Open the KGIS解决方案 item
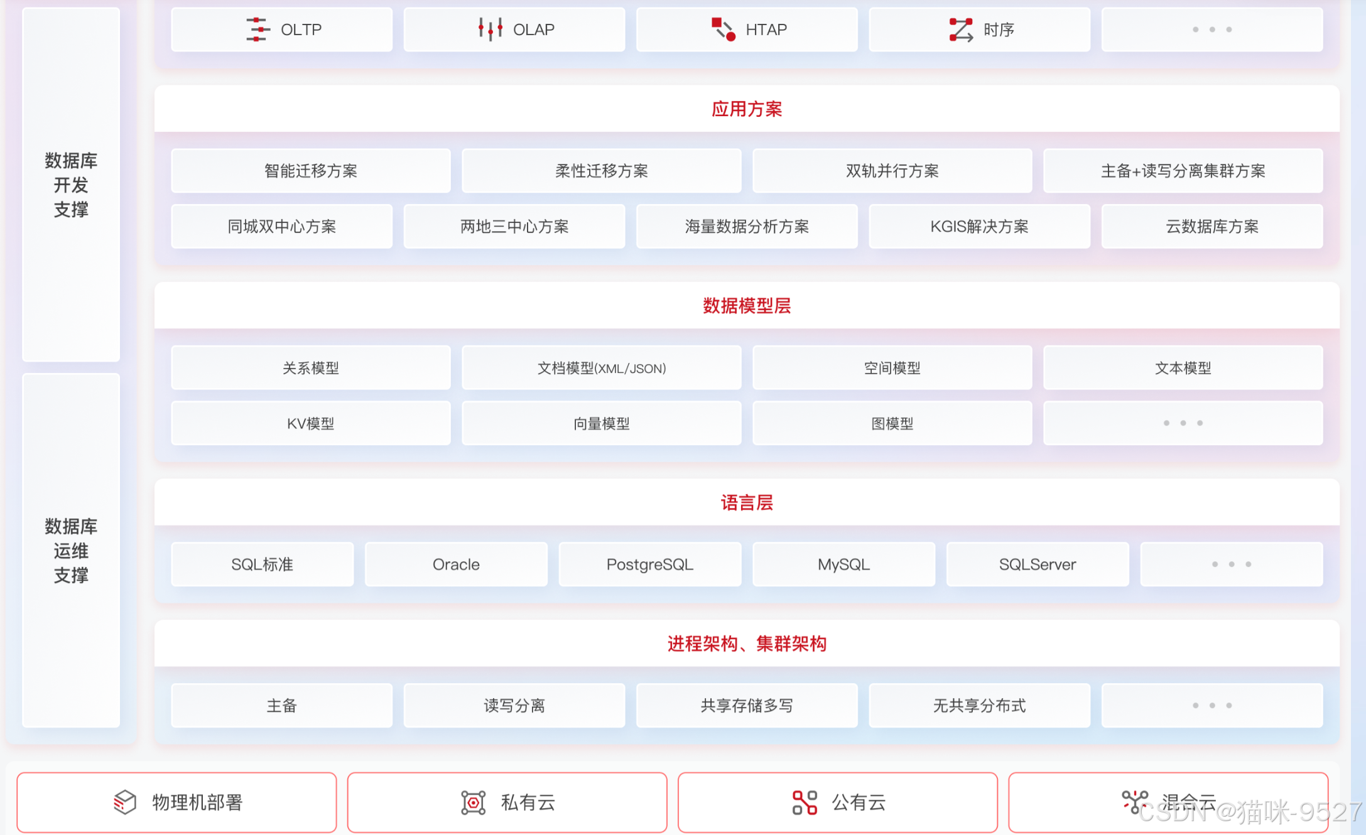 tap(979, 227)
